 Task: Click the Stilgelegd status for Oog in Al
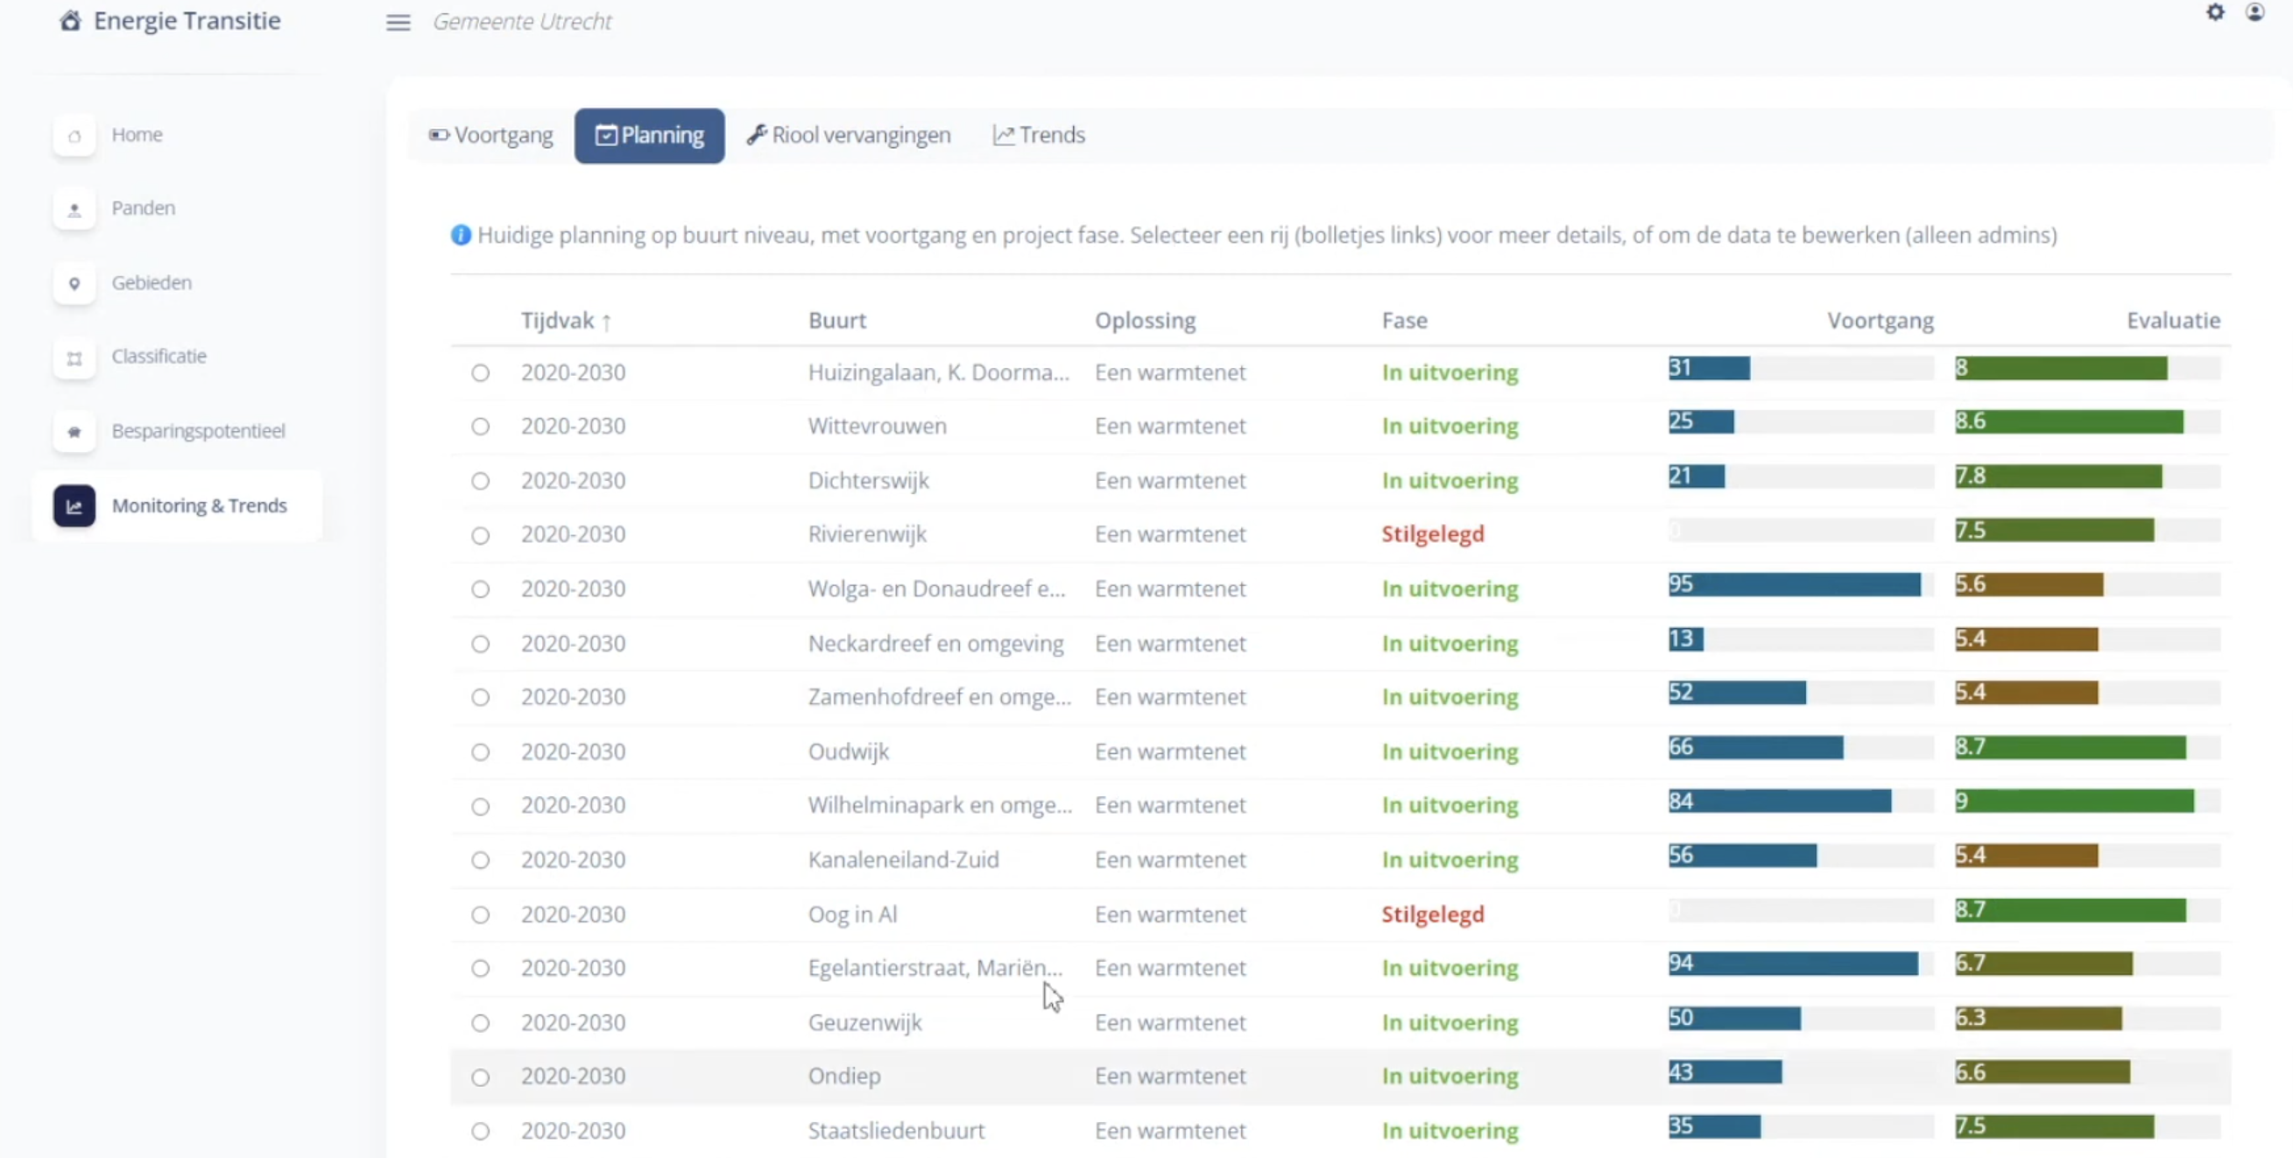click(1432, 914)
